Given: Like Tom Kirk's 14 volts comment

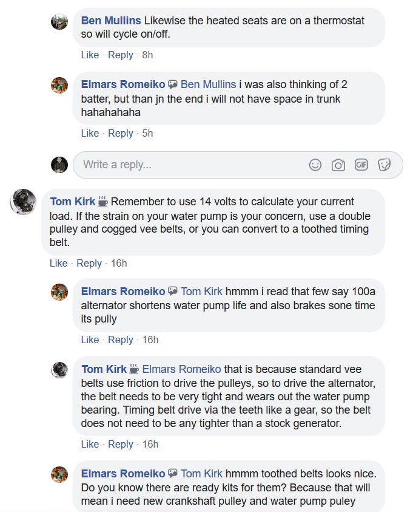Looking at the screenshot, I should [58, 263].
